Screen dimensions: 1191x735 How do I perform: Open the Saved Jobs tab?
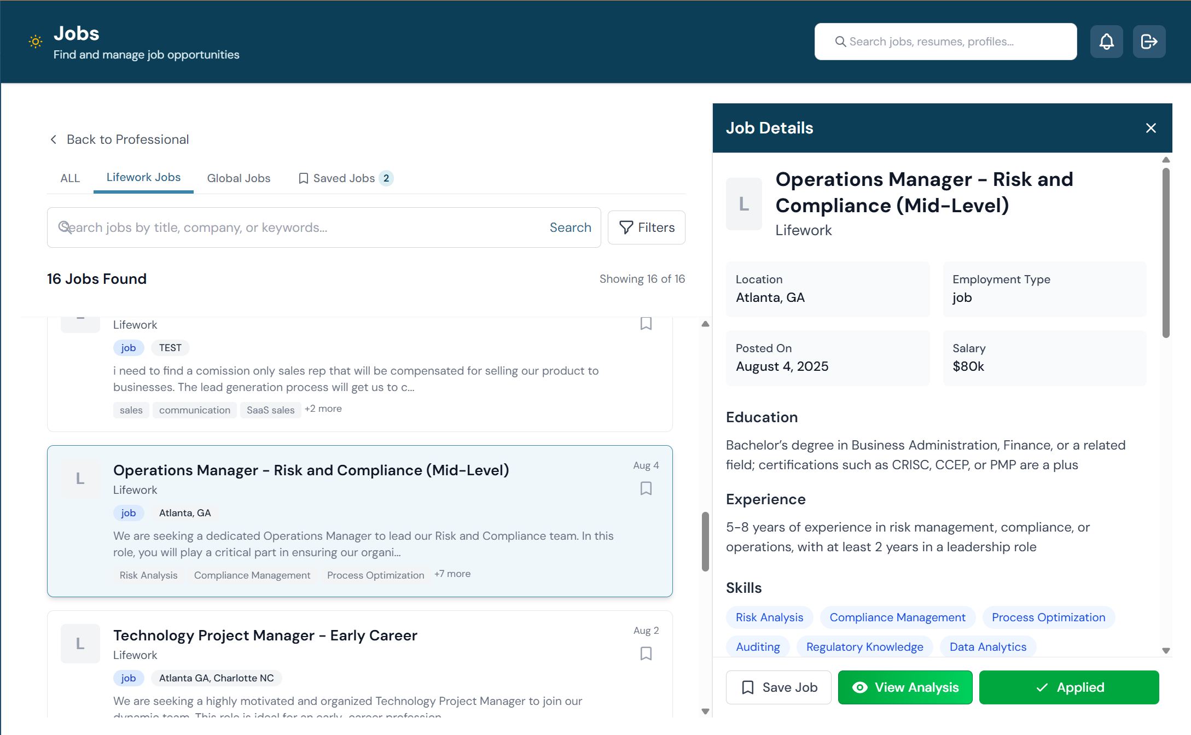coord(345,178)
